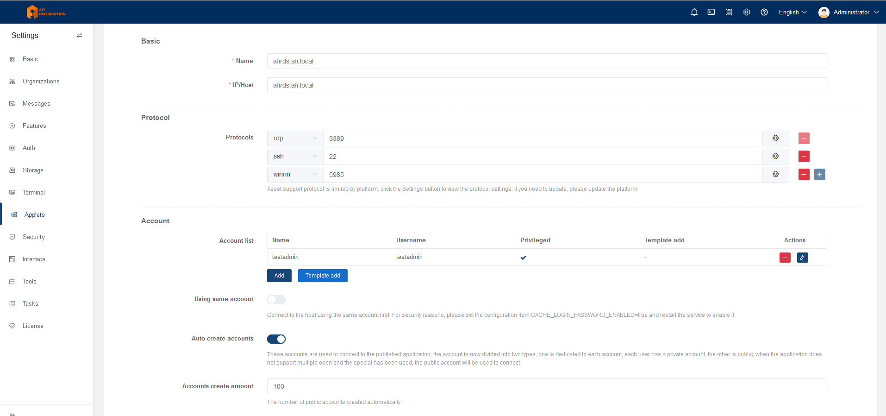
Task: Go to Basic settings menu
Action: (46, 59)
